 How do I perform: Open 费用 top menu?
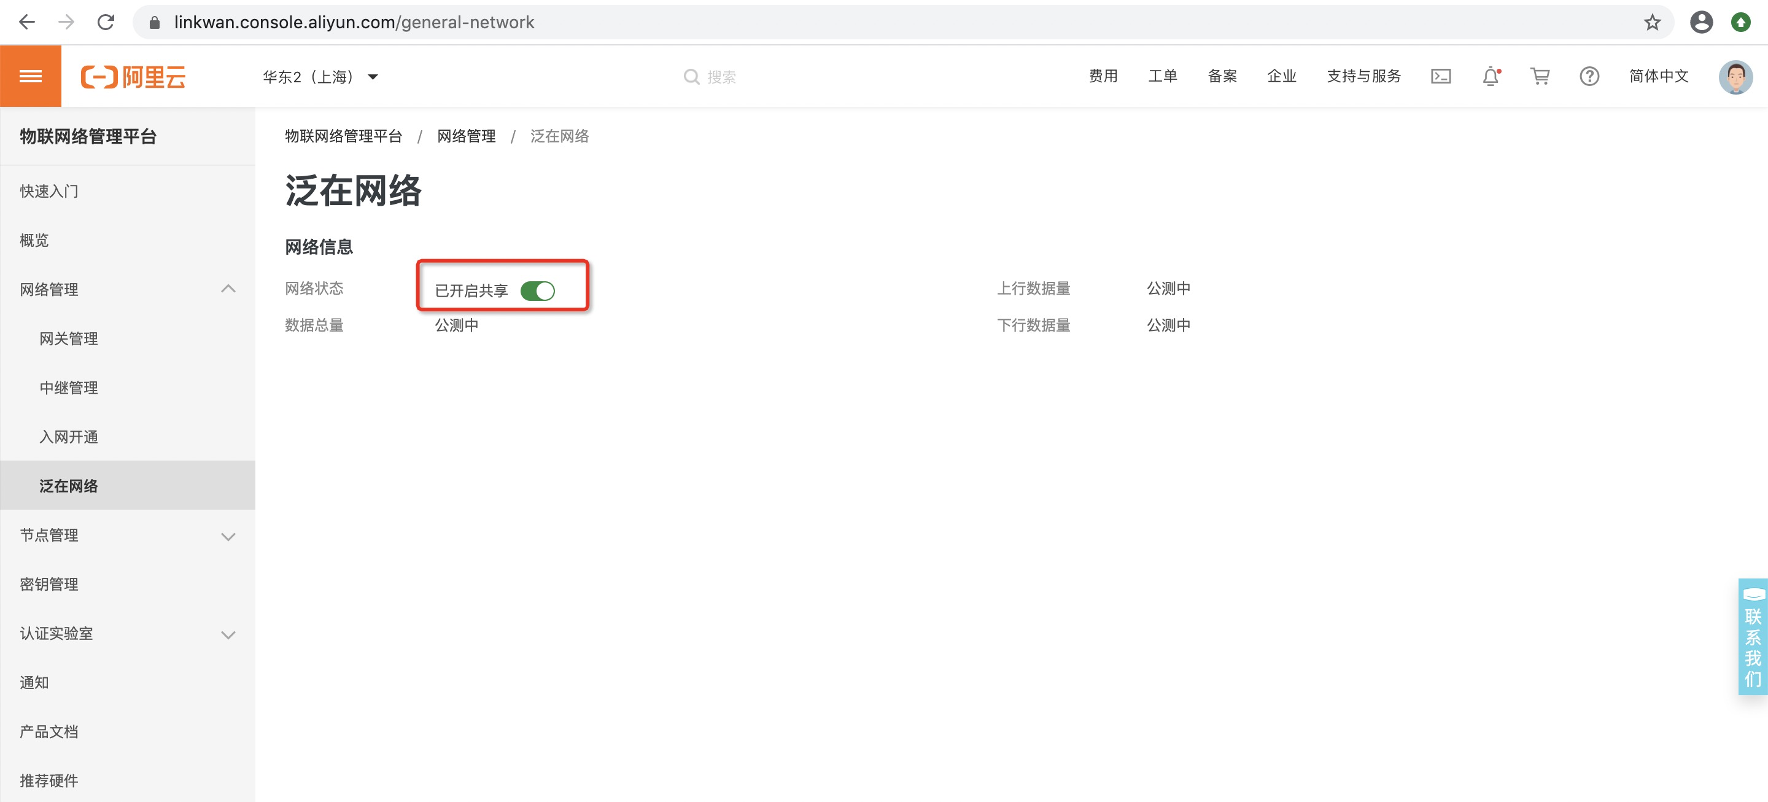(1103, 76)
